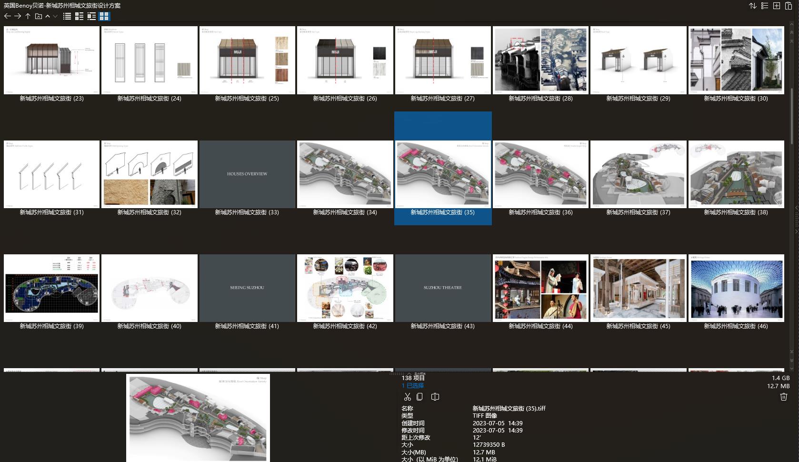Expand the up chevron next to folder icon

[48, 16]
